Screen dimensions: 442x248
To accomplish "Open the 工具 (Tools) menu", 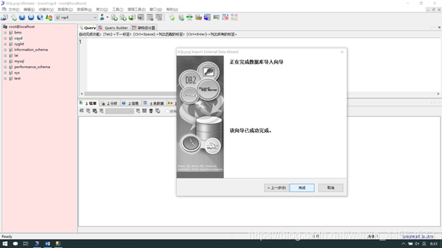I will [x=118, y=10].
